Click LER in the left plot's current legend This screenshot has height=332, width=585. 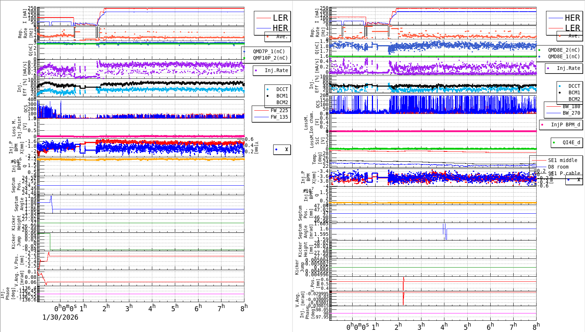280,18
